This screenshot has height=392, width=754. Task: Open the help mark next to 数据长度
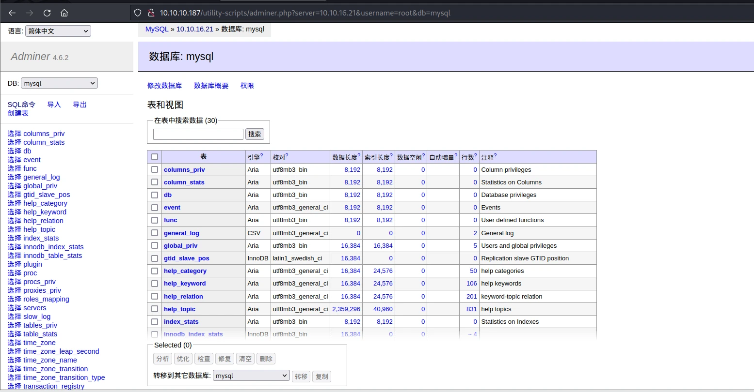pyautogui.click(x=359, y=155)
